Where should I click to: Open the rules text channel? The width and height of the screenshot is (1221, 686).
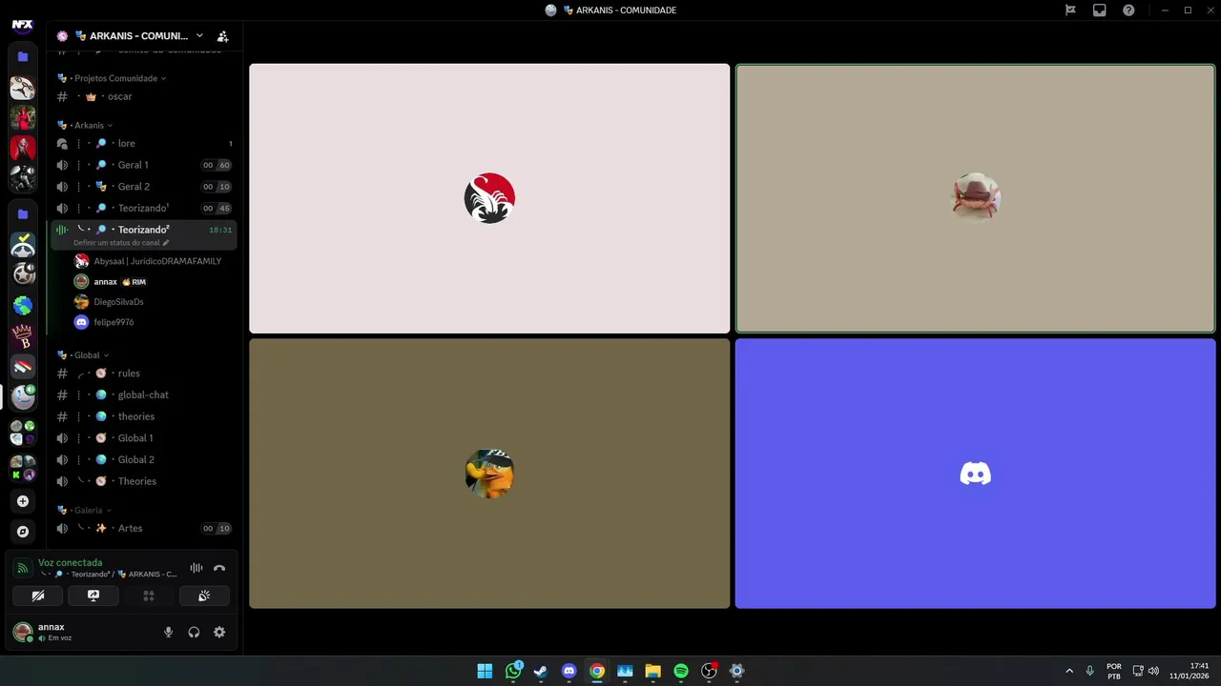click(143, 373)
